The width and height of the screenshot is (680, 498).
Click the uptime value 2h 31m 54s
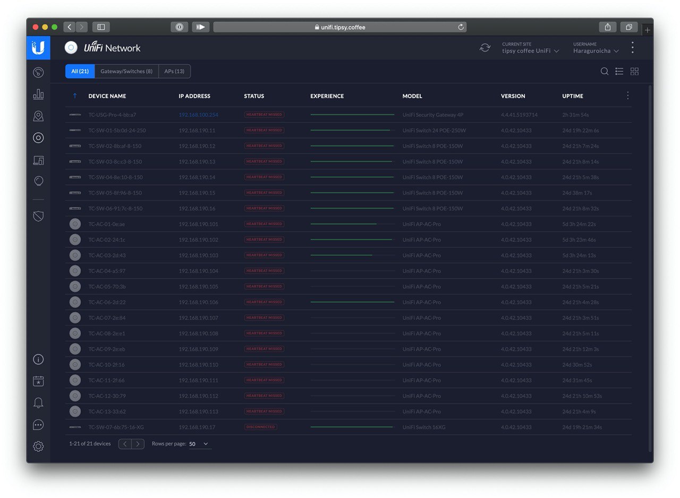(x=575, y=115)
